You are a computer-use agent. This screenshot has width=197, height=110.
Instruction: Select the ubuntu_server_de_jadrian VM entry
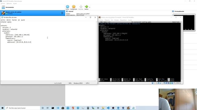pyautogui.click(x=33, y=13)
